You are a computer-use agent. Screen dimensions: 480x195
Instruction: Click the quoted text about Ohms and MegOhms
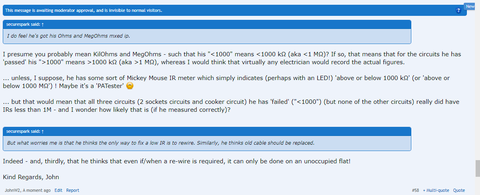point(69,36)
